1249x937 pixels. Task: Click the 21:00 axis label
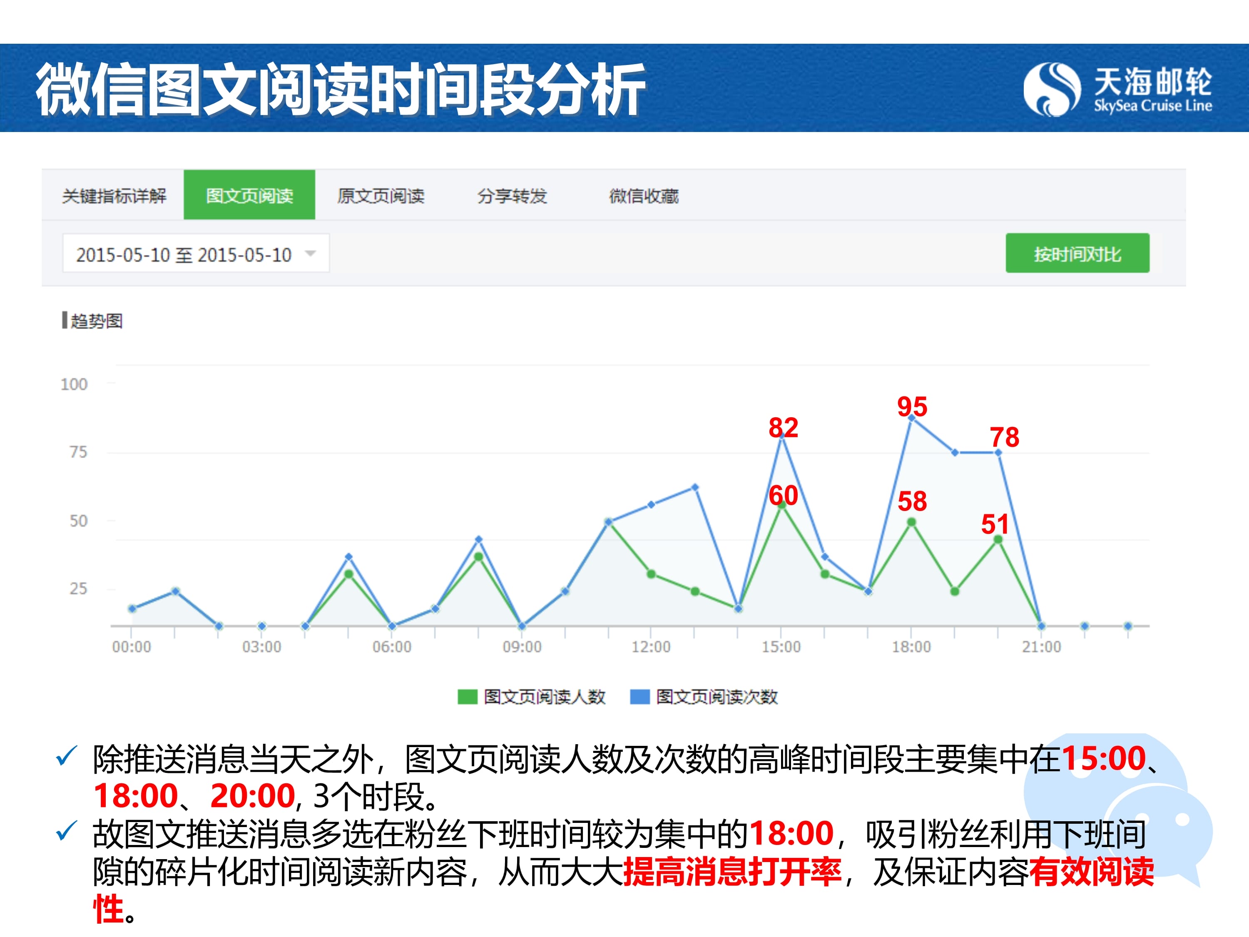tap(1041, 647)
